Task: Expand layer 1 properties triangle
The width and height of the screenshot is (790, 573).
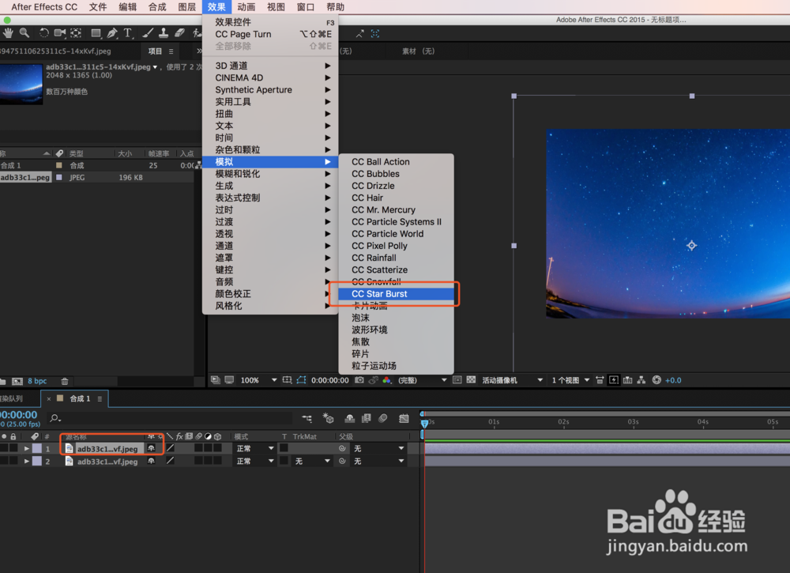Action: 27,449
